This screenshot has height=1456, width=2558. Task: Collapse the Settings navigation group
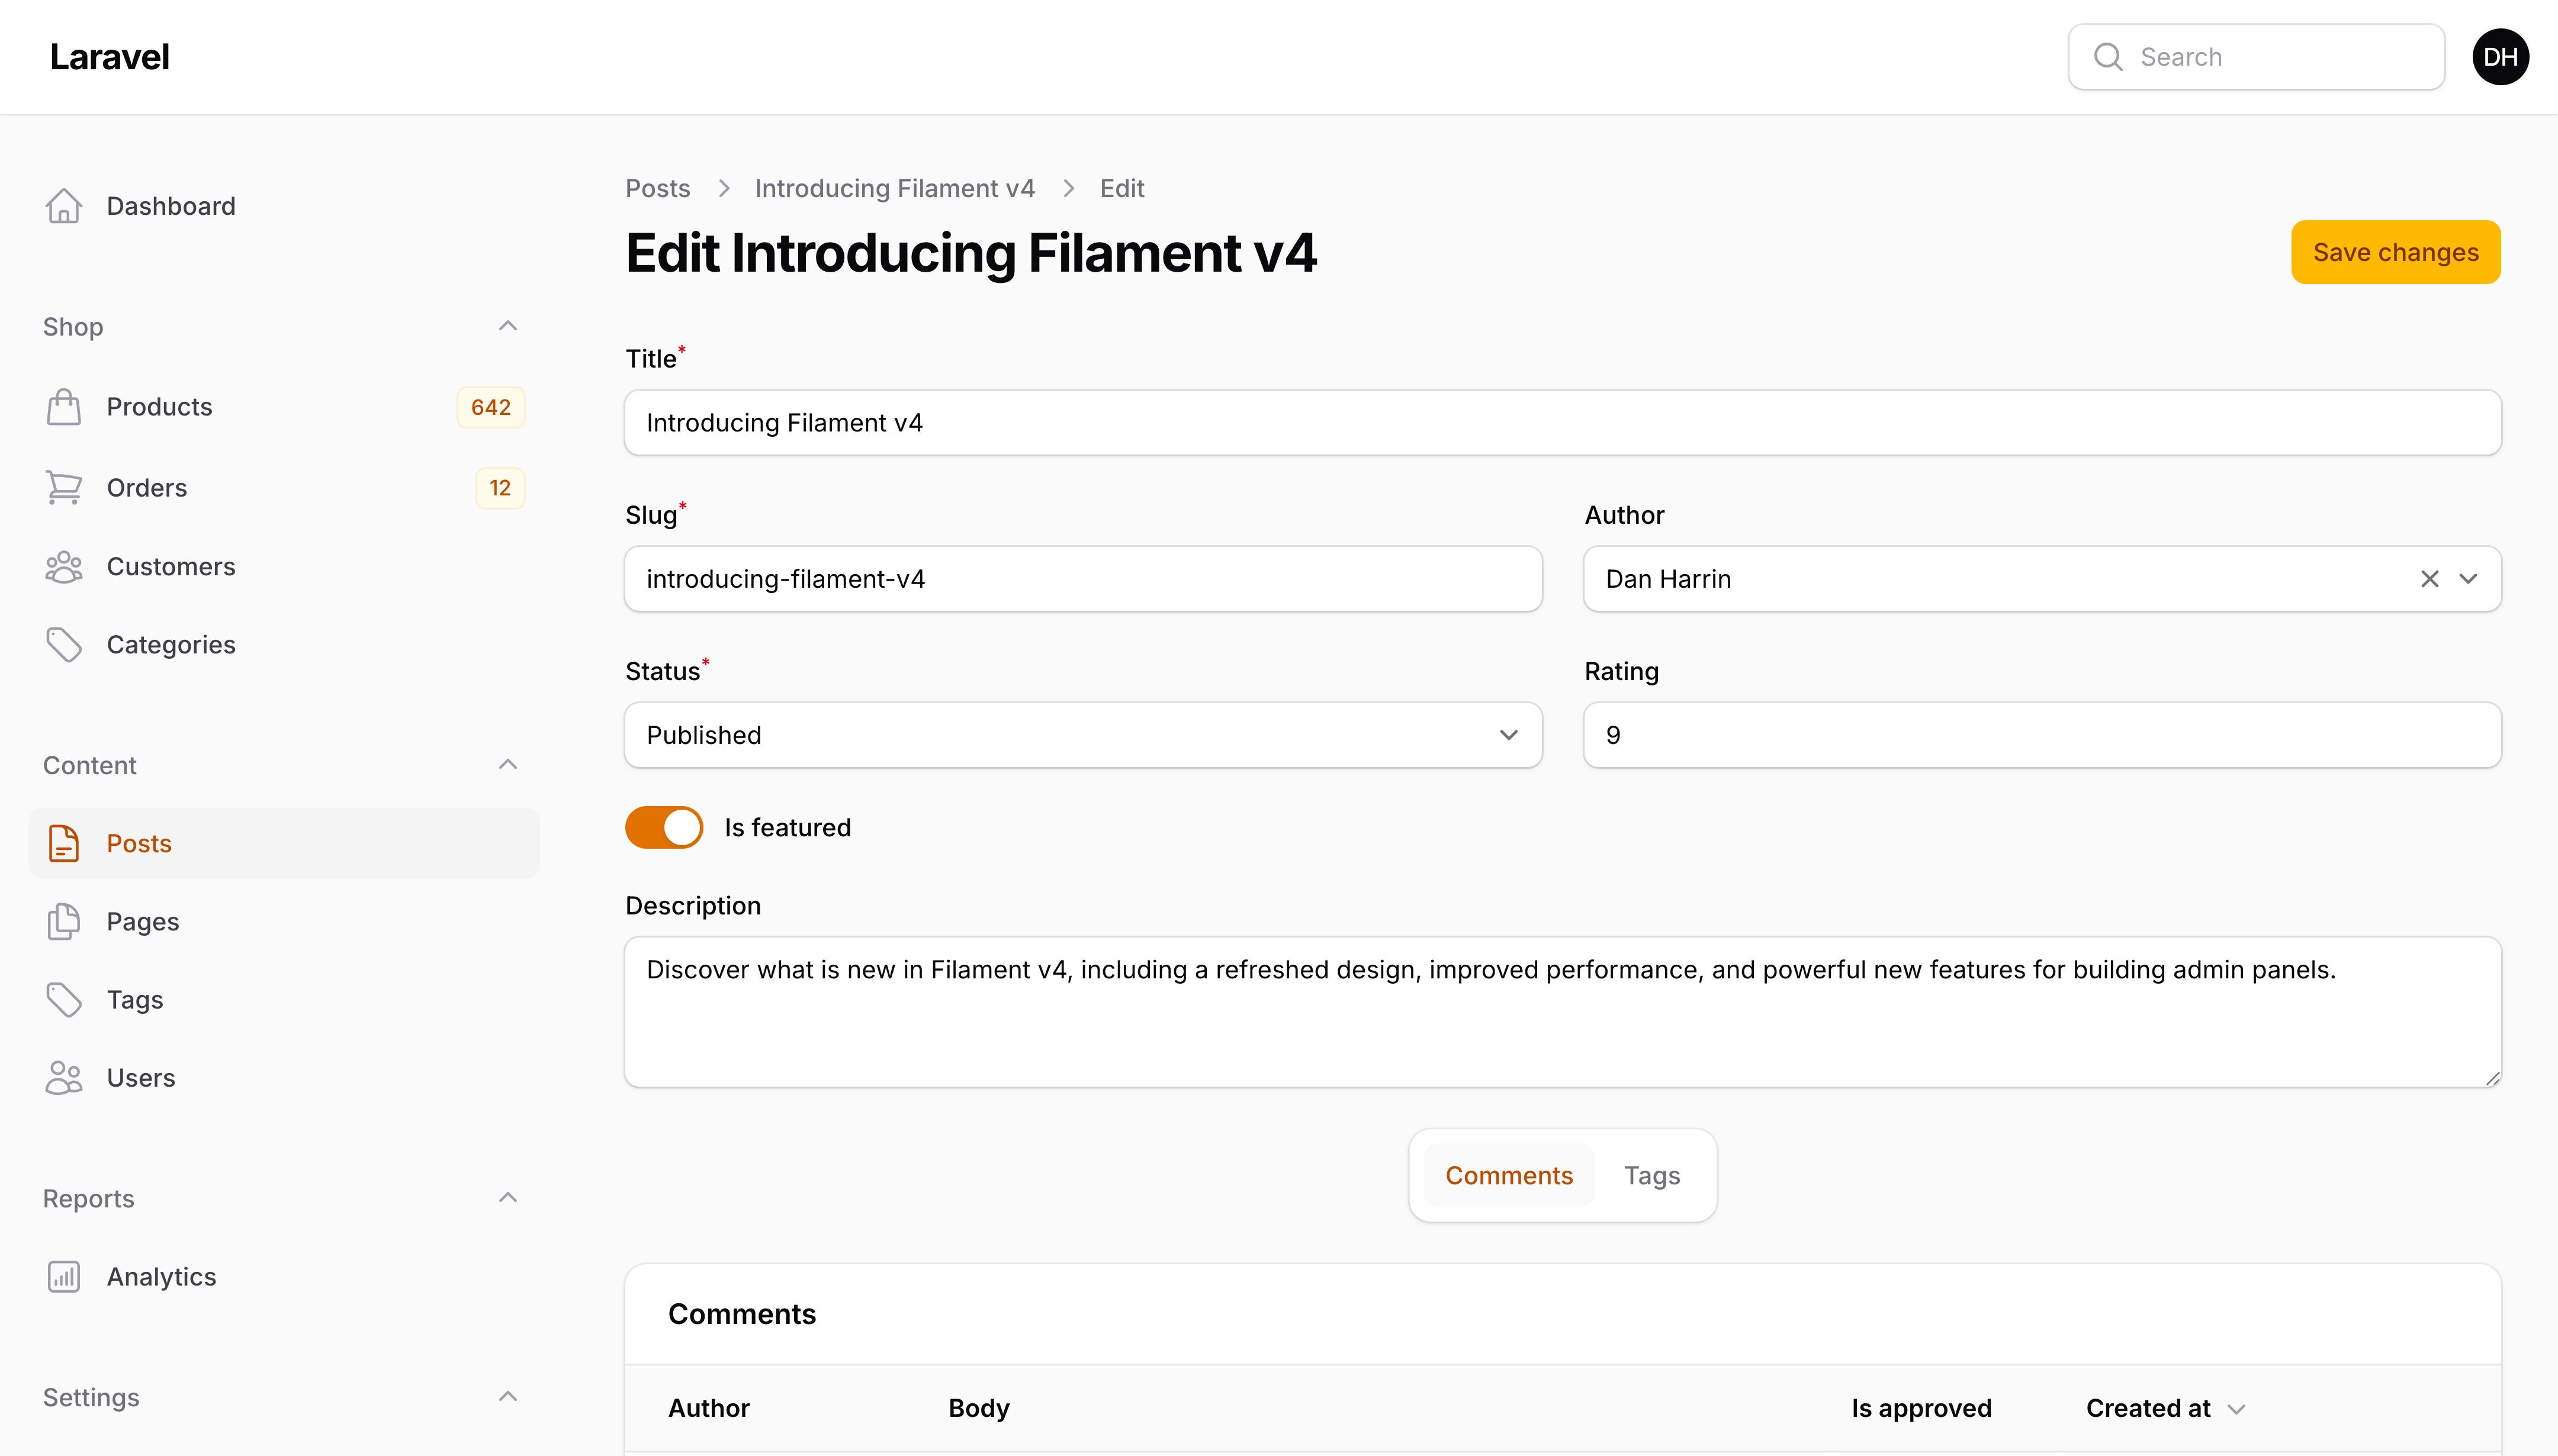click(x=508, y=1397)
